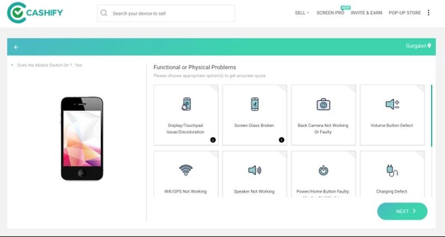Image resolution: width=445 pixels, height=237 pixels.
Task: Click the 'Functional or Physical Problems' heading
Action: [x=195, y=67]
